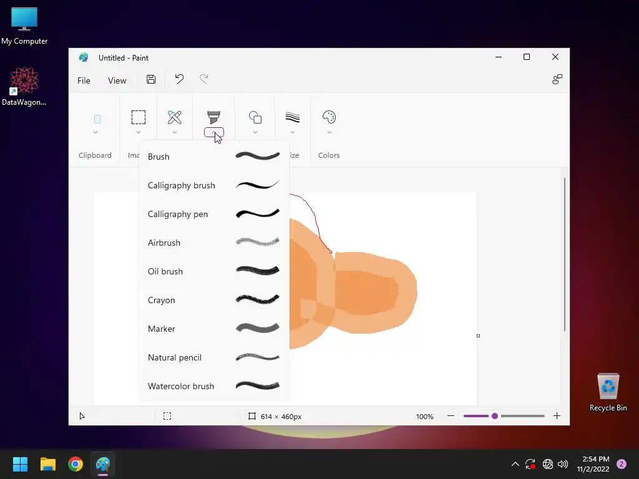Screen dimensions: 639x479
Task: Click the Clipboard group label
Action: coord(95,155)
